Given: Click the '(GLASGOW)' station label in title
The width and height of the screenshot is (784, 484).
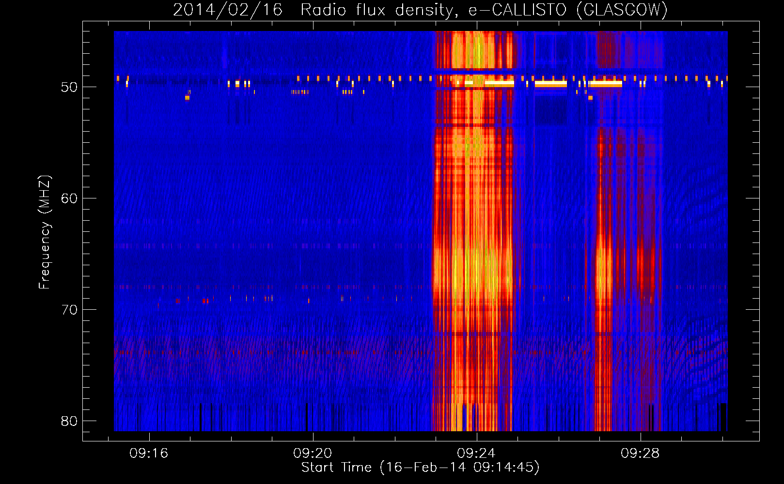Looking at the screenshot, I should 622,10.
